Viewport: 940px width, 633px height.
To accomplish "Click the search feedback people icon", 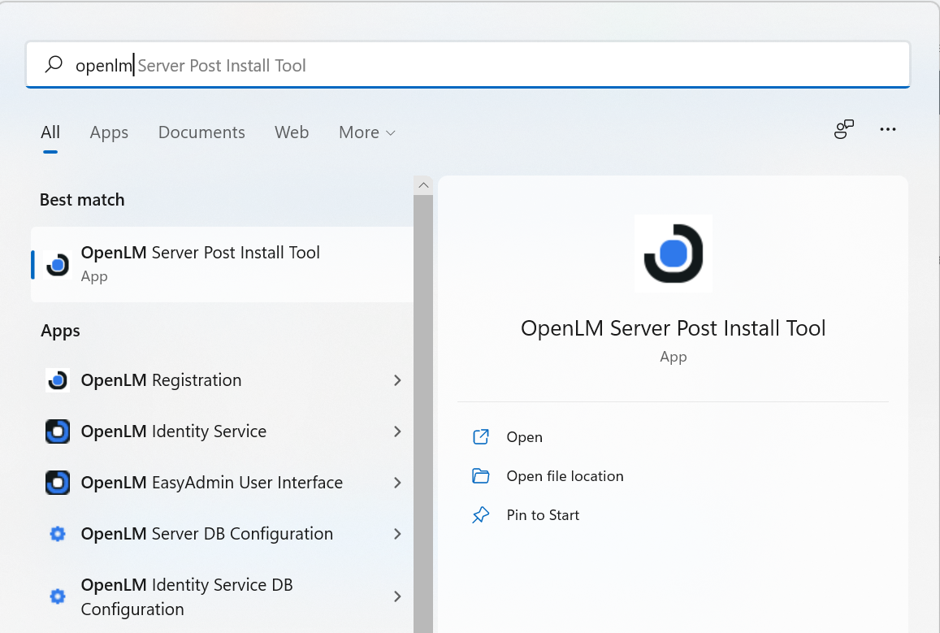I will click(844, 130).
